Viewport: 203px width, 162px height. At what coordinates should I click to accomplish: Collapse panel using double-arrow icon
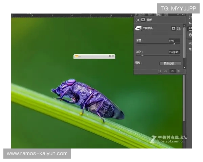click(x=178, y=15)
